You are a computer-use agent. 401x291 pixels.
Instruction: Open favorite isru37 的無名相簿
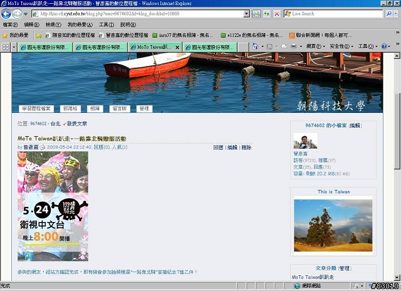[x=182, y=35]
